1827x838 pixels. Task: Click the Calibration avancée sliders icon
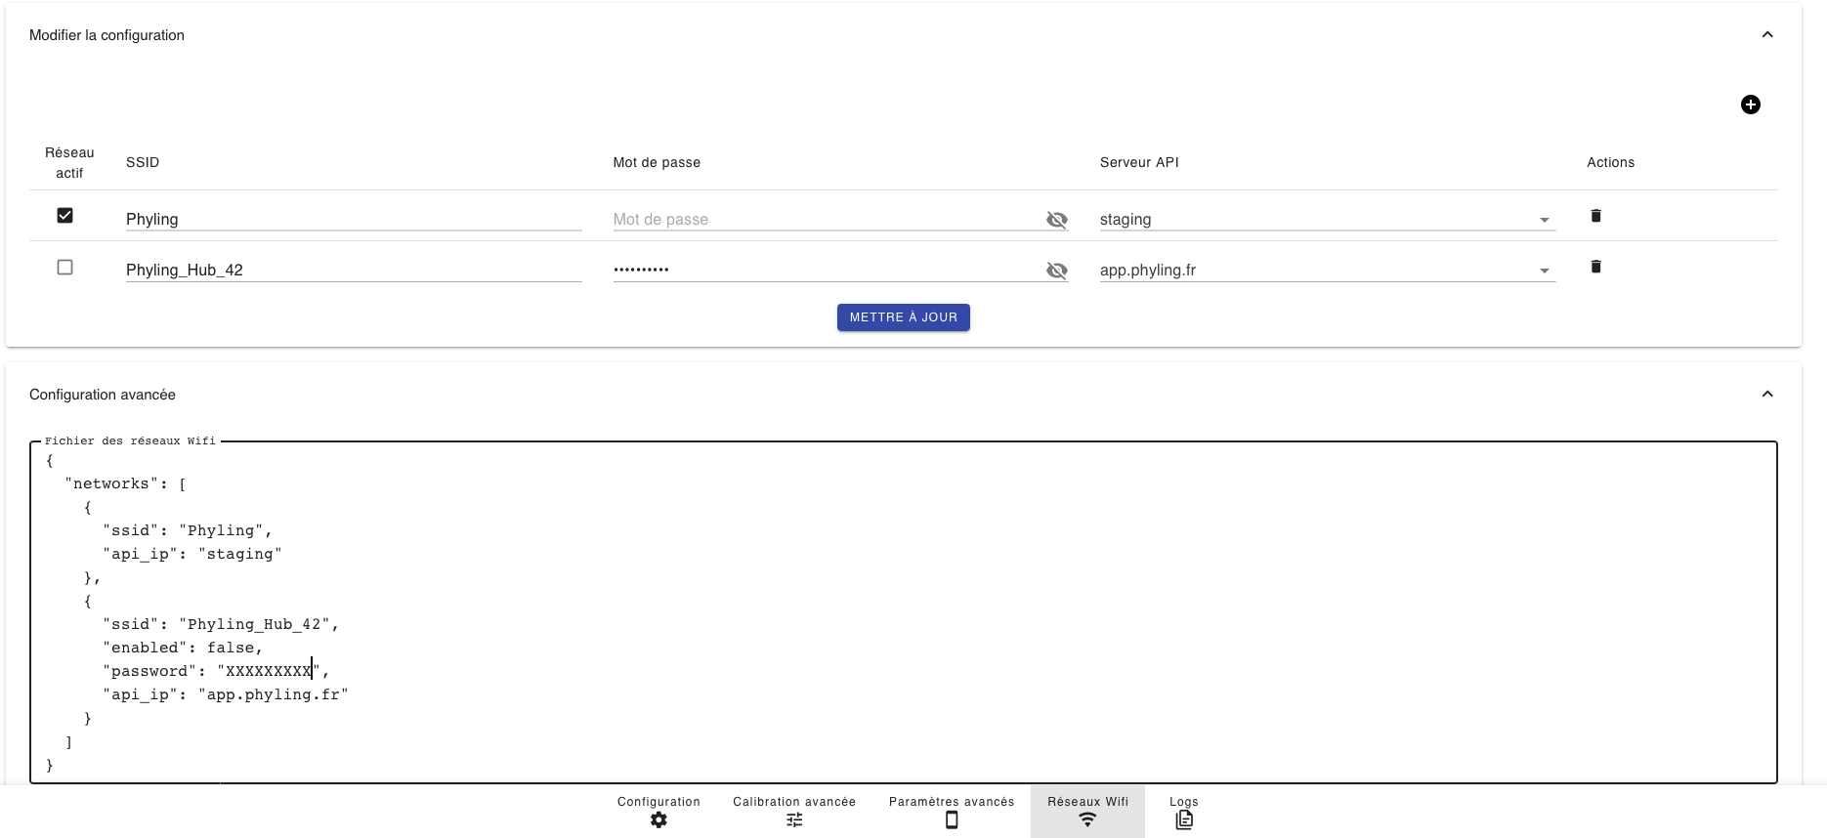coord(794,820)
